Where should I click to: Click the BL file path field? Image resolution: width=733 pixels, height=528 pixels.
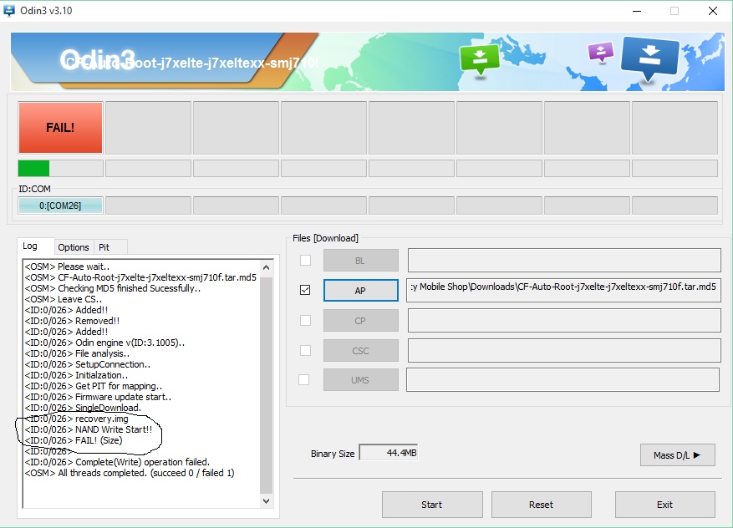(x=564, y=261)
